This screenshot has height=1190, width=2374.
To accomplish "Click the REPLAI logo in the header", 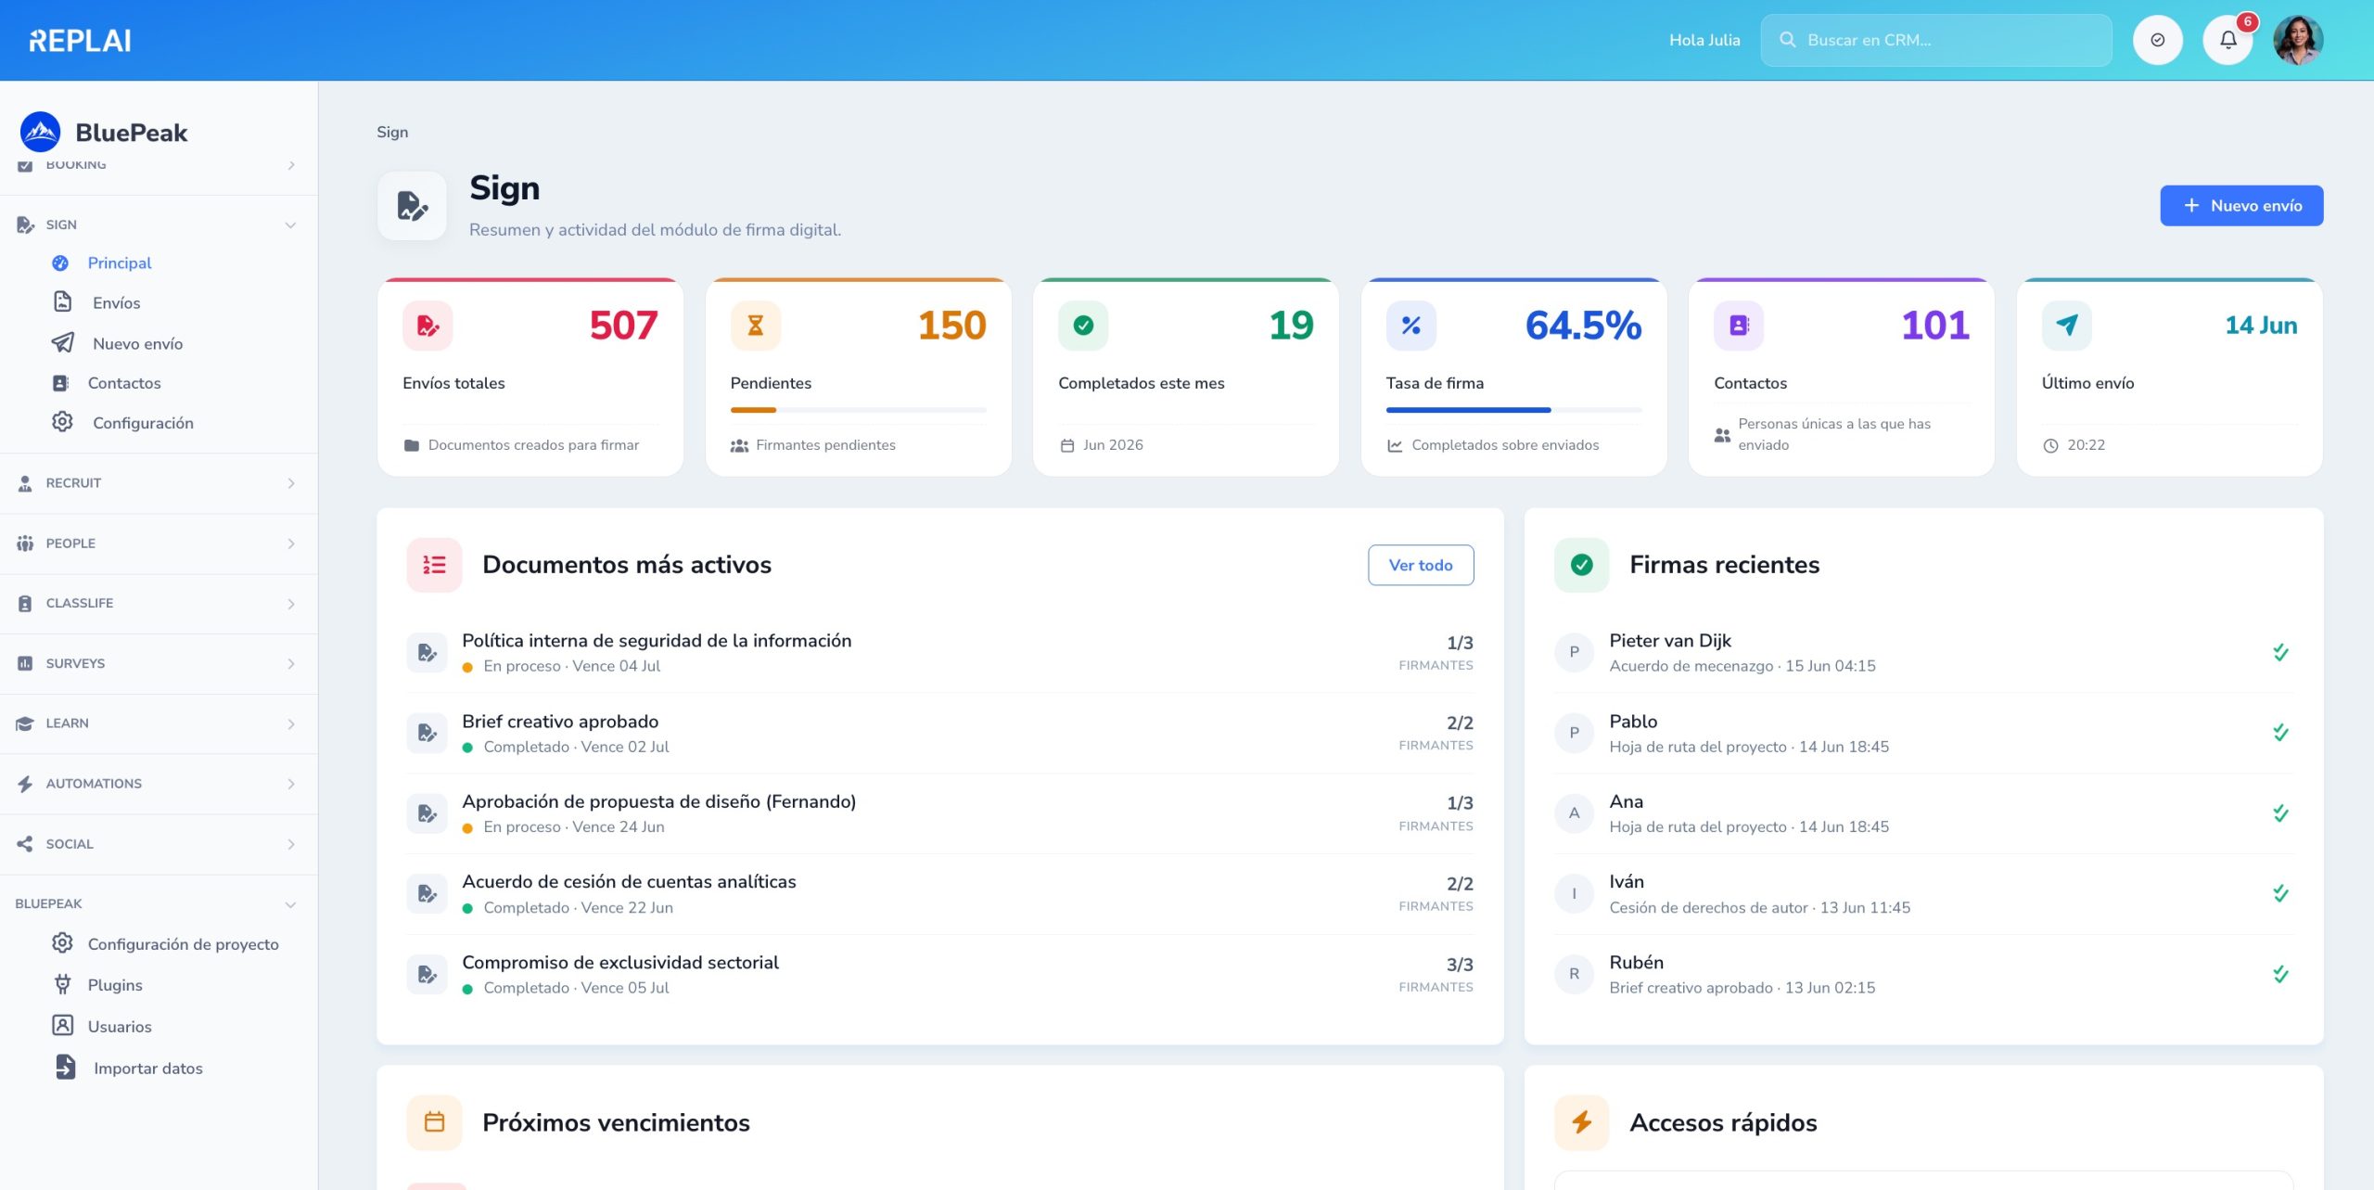I will tap(80, 41).
